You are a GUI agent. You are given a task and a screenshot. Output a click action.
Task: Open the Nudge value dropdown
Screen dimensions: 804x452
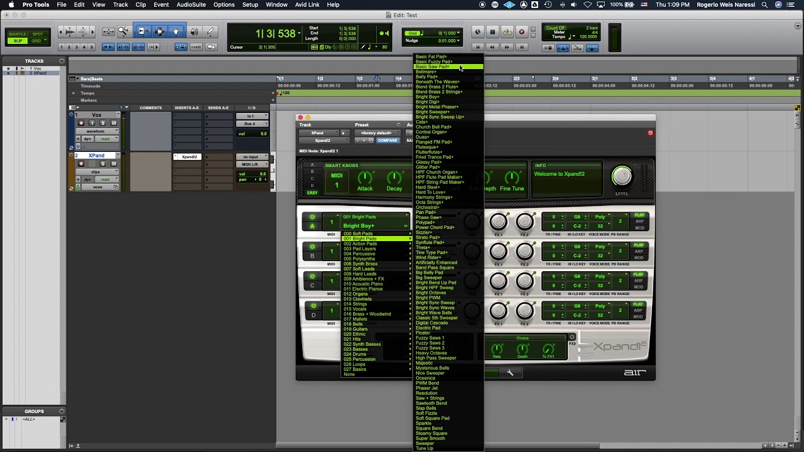[458, 41]
